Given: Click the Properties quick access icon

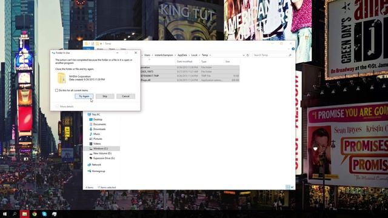Looking at the screenshot, I should pyautogui.click(x=93, y=44).
